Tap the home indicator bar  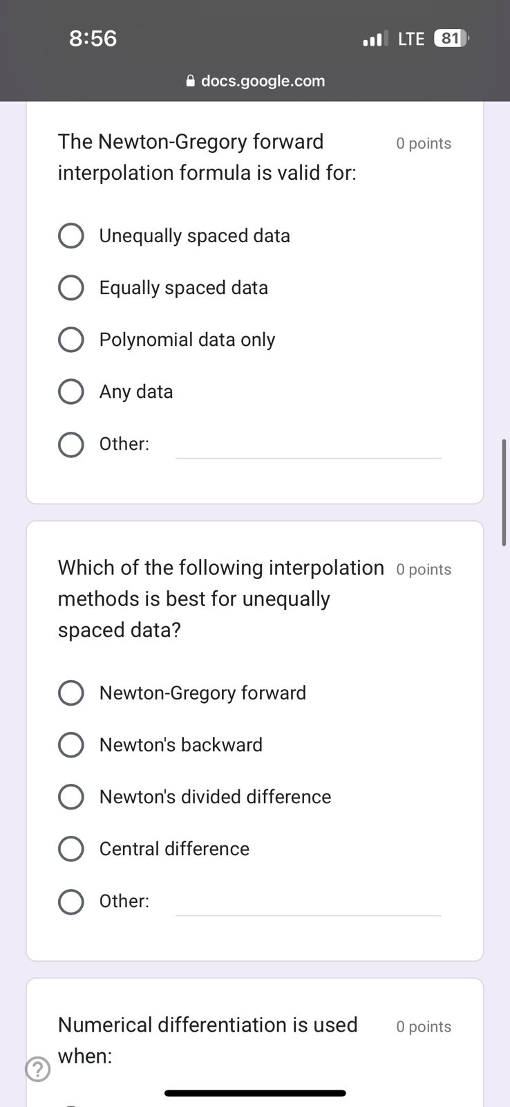click(x=255, y=1093)
